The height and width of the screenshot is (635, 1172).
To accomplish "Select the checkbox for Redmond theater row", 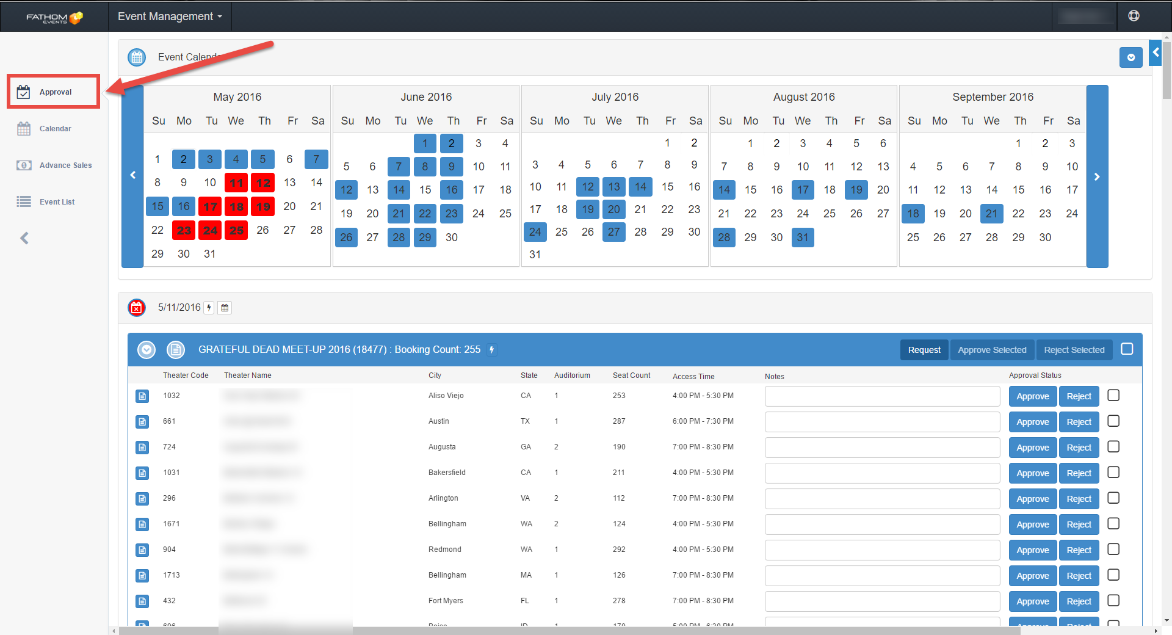I will 1113,550.
